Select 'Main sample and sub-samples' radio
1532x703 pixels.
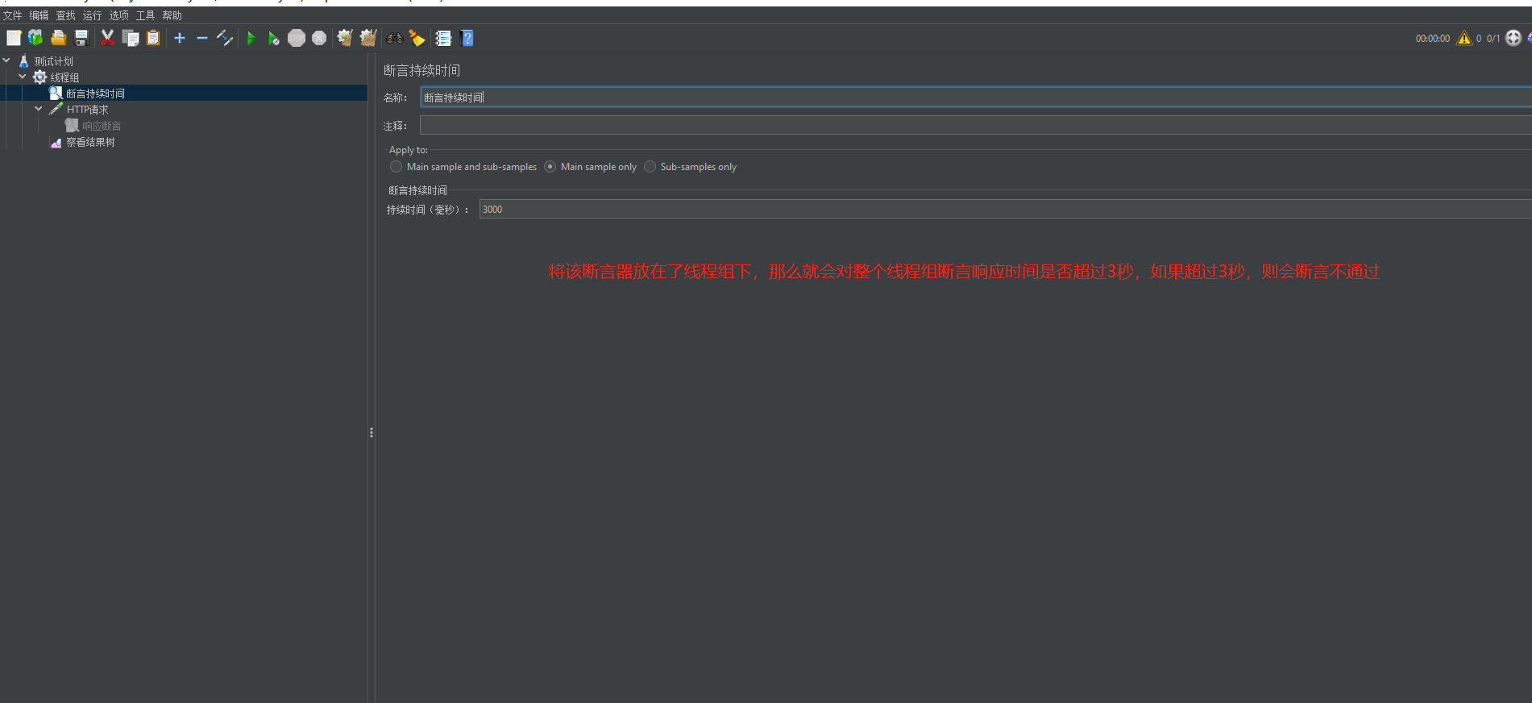click(x=396, y=167)
